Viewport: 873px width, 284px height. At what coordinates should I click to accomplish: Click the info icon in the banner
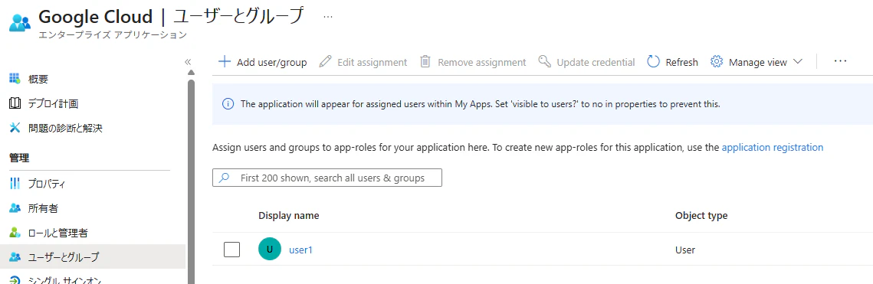228,104
